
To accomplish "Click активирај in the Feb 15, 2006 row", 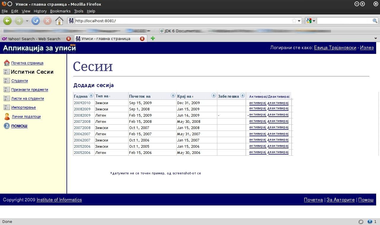I will point(257,152).
